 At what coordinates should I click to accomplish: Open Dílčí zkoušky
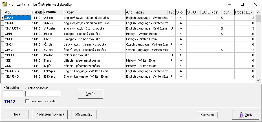tap(84, 115)
